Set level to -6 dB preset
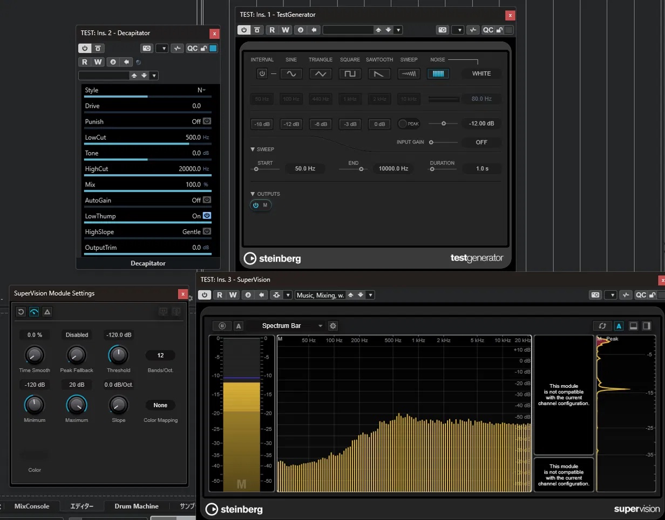 320,124
